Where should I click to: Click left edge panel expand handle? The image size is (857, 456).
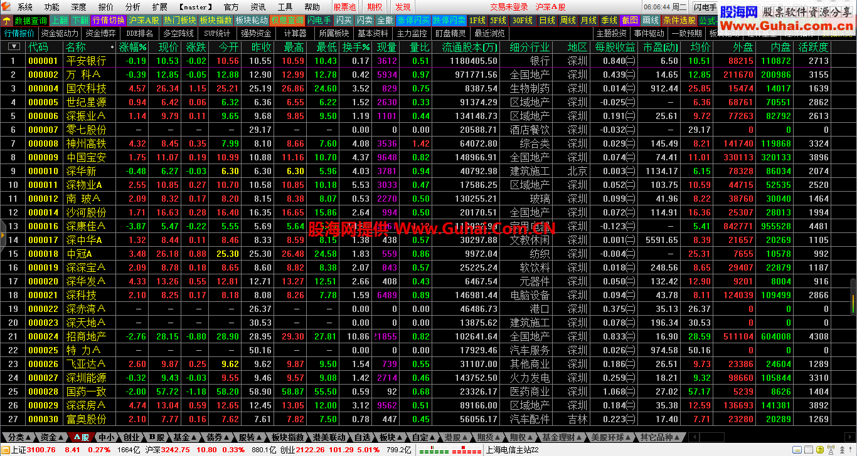(x=2, y=235)
